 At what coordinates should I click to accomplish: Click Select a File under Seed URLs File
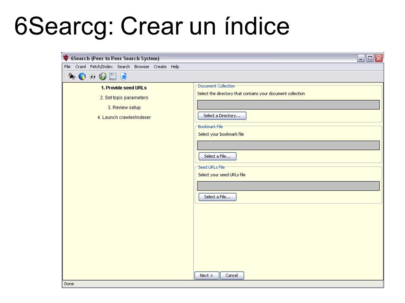[217, 197]
